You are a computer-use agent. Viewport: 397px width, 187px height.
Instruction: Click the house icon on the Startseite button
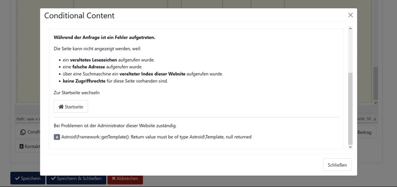tap(61, 107)
